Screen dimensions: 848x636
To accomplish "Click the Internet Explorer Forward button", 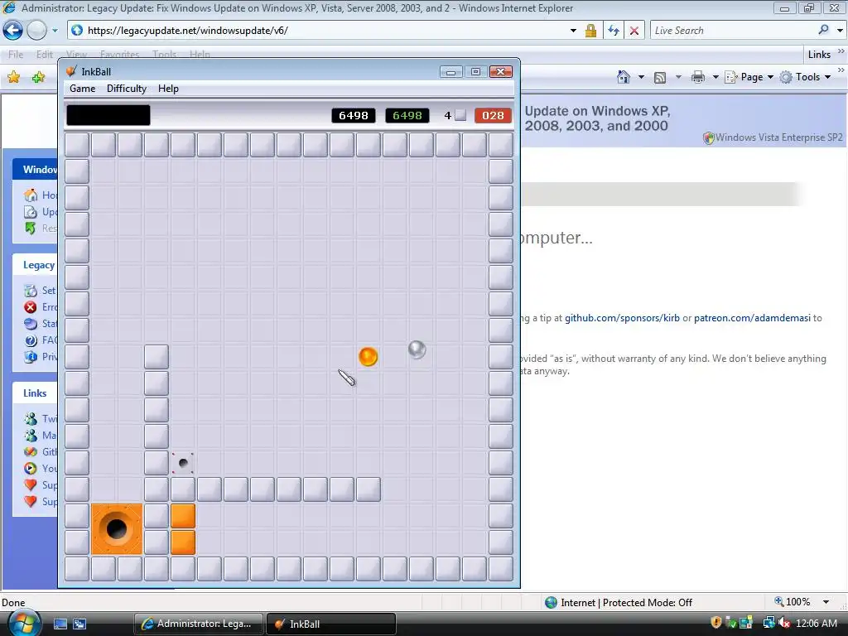I will [x=36, y=31].
